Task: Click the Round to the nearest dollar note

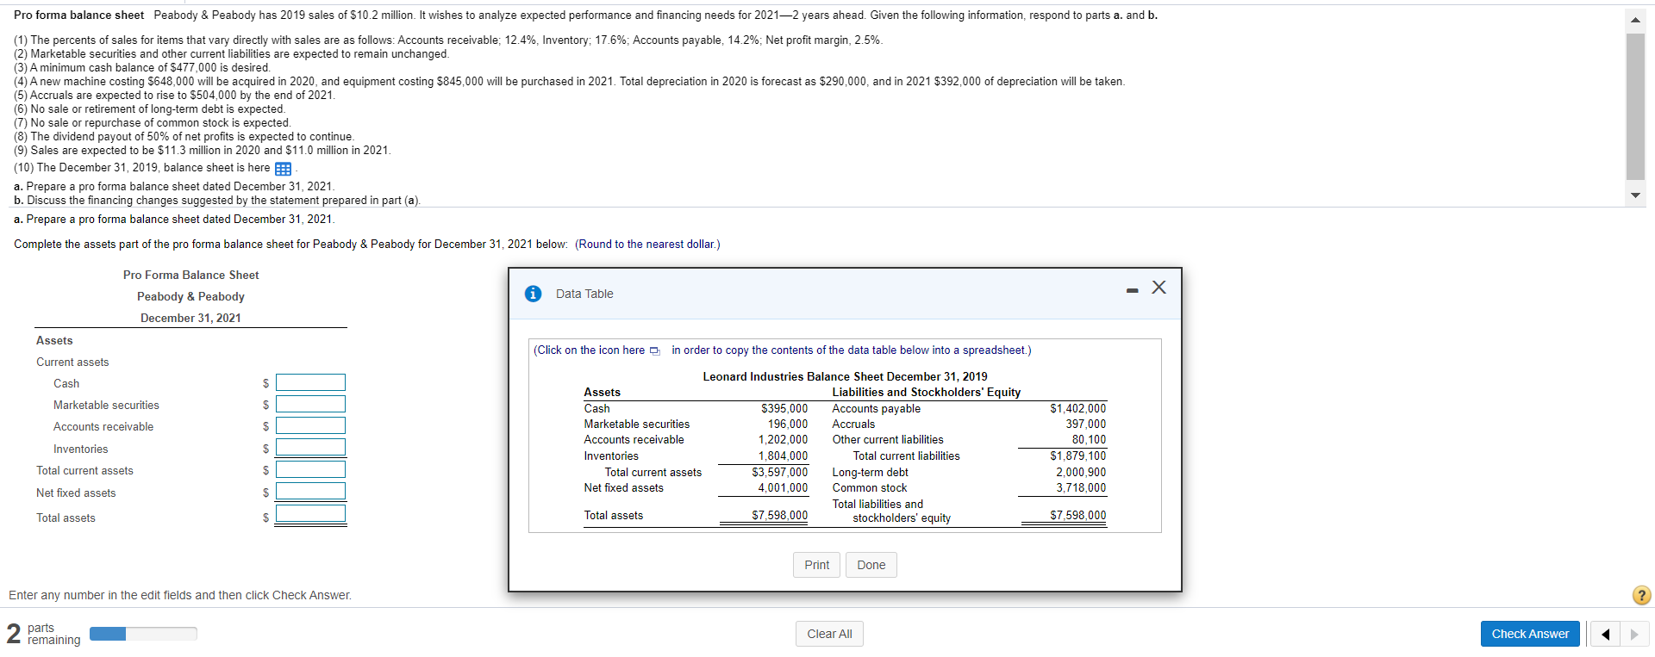Action: pyautogui.click(x=647, y=244)
